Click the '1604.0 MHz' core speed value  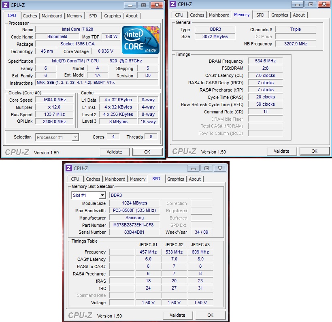coord(54,100)
